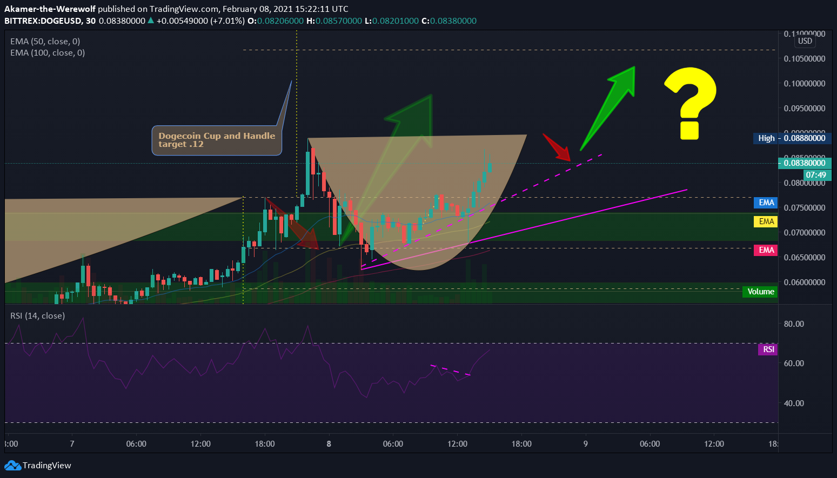Click the low price L:0.08201000
The width and height of the screenshot is (837, 478).
tap(392, 21)
